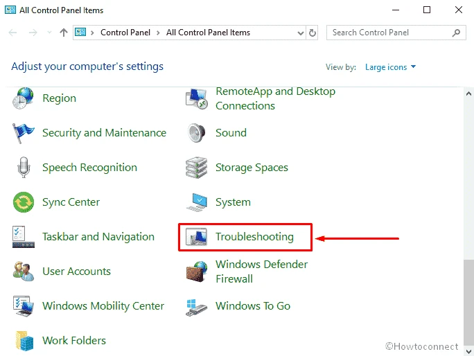
Task: Open the Windows Mobility Center link
Action: pyautogui.click(x=103, y=306)
